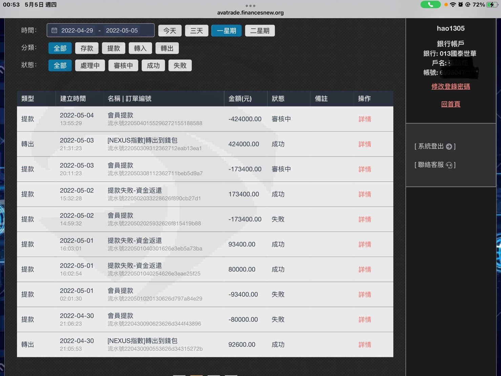Click the start date 2022-04-29 field
Screen dimensions: 501x376
click(77, 31)
